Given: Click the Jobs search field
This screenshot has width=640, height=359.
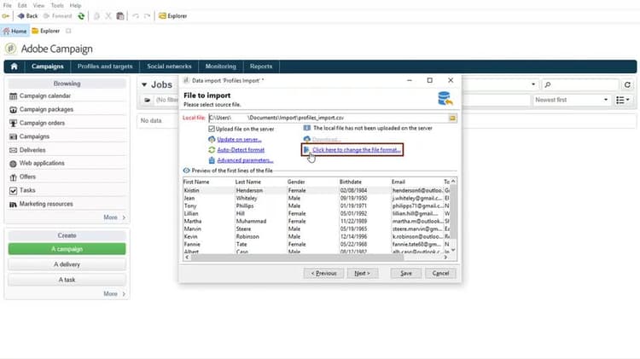Looking at the screenshot, I should click(x=580, y=84).
